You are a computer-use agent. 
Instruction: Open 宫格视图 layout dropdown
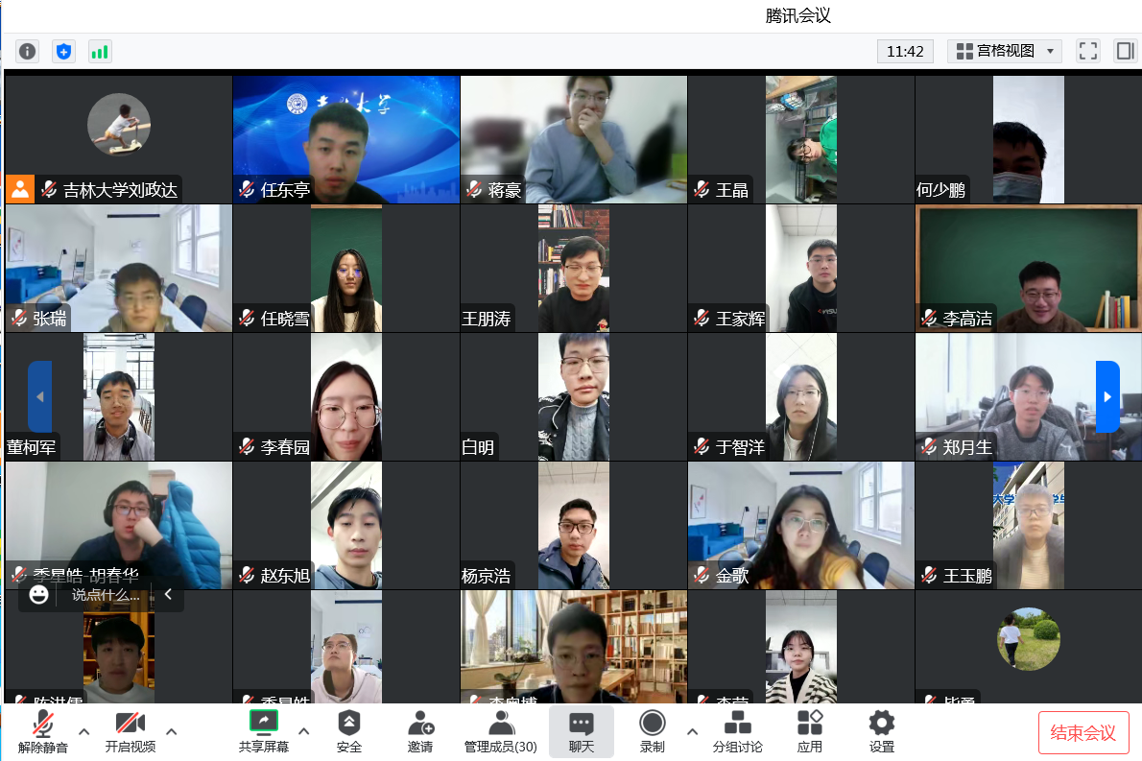click(1004, 51)
